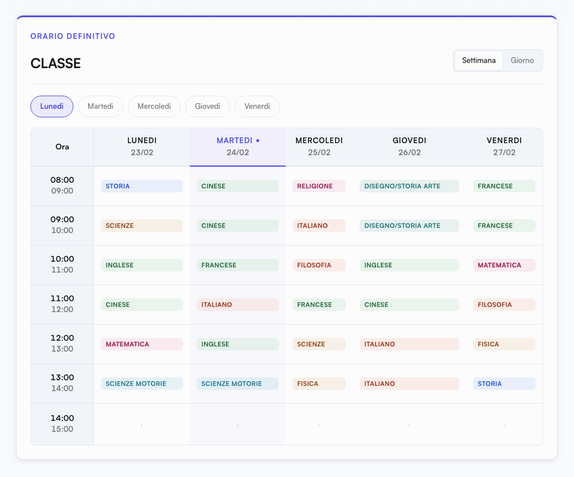Screen dimensions: 574x477
Task: Click the Venerdi 27/02 column header
Action: tap(504, 147)
